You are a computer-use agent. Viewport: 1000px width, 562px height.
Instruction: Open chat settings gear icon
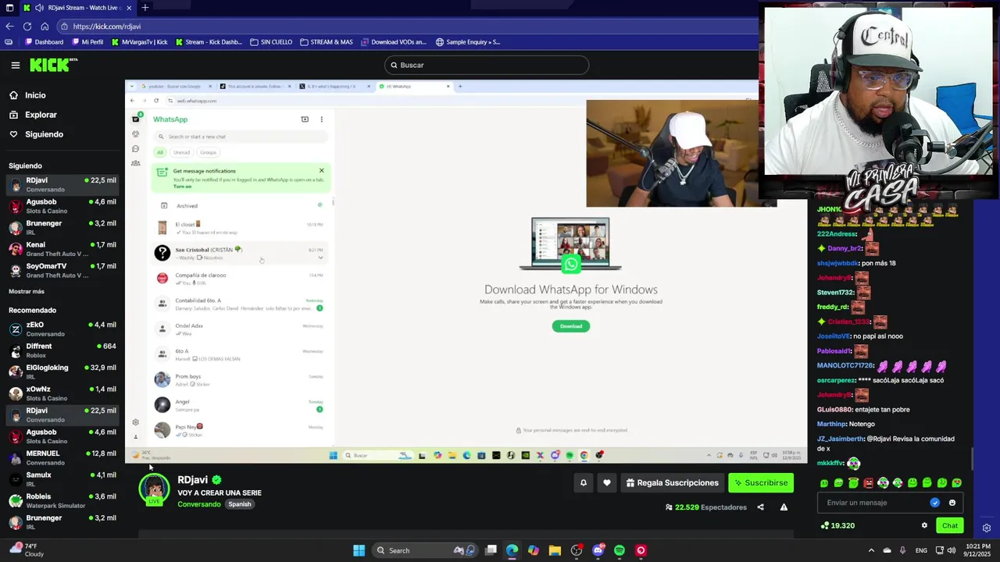click(x=924, y=525)
